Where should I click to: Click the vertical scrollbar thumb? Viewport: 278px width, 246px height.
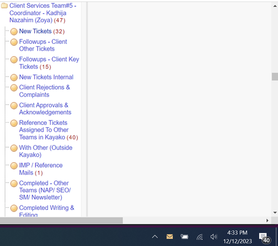[275, 77]
